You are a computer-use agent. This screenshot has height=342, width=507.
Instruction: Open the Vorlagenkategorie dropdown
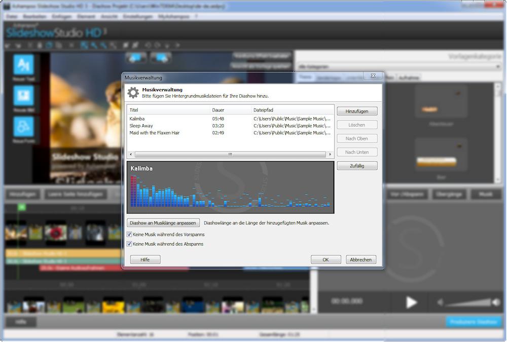point(398,66)
